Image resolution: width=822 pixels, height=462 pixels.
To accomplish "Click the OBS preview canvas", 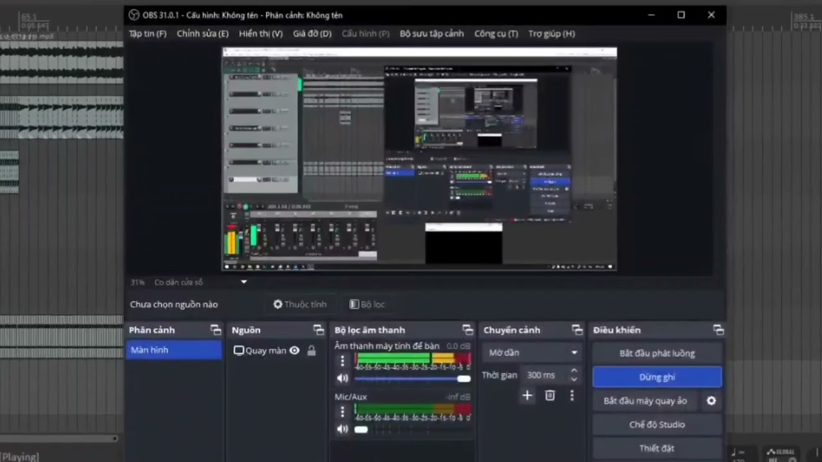I will [x=419, y=158].
